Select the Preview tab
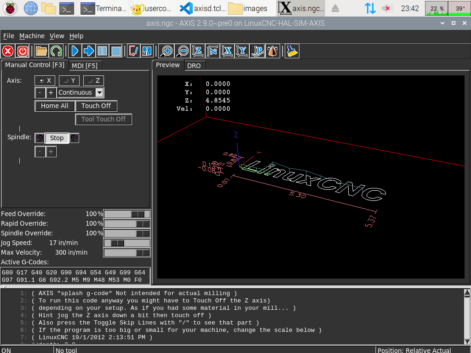The image size is (471, 353). click(x=167, y=65)
